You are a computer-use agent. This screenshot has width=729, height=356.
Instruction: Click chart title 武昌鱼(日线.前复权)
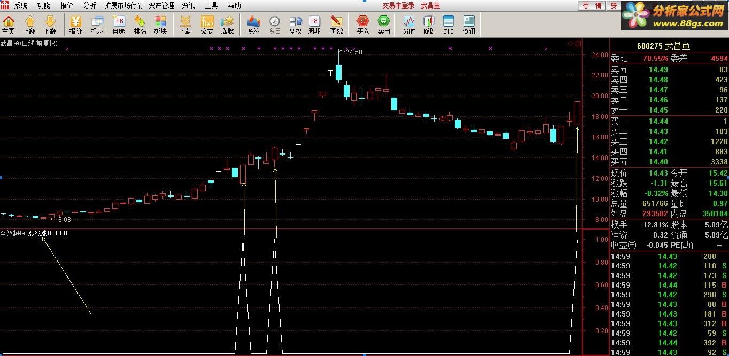tap(29, 43)
